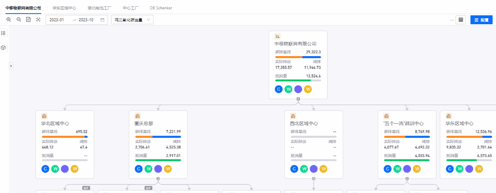Switch to table view icon
The image size is (496, 193).
[x=461, y=20]
